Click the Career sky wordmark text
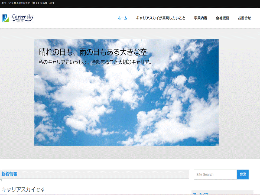Viewport: 260px width, 195px height. [x=23, y=17]
